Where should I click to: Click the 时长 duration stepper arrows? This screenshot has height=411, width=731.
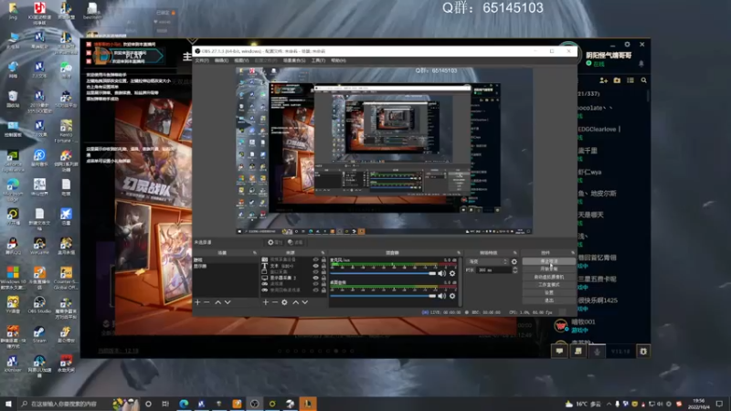point(514,270)
